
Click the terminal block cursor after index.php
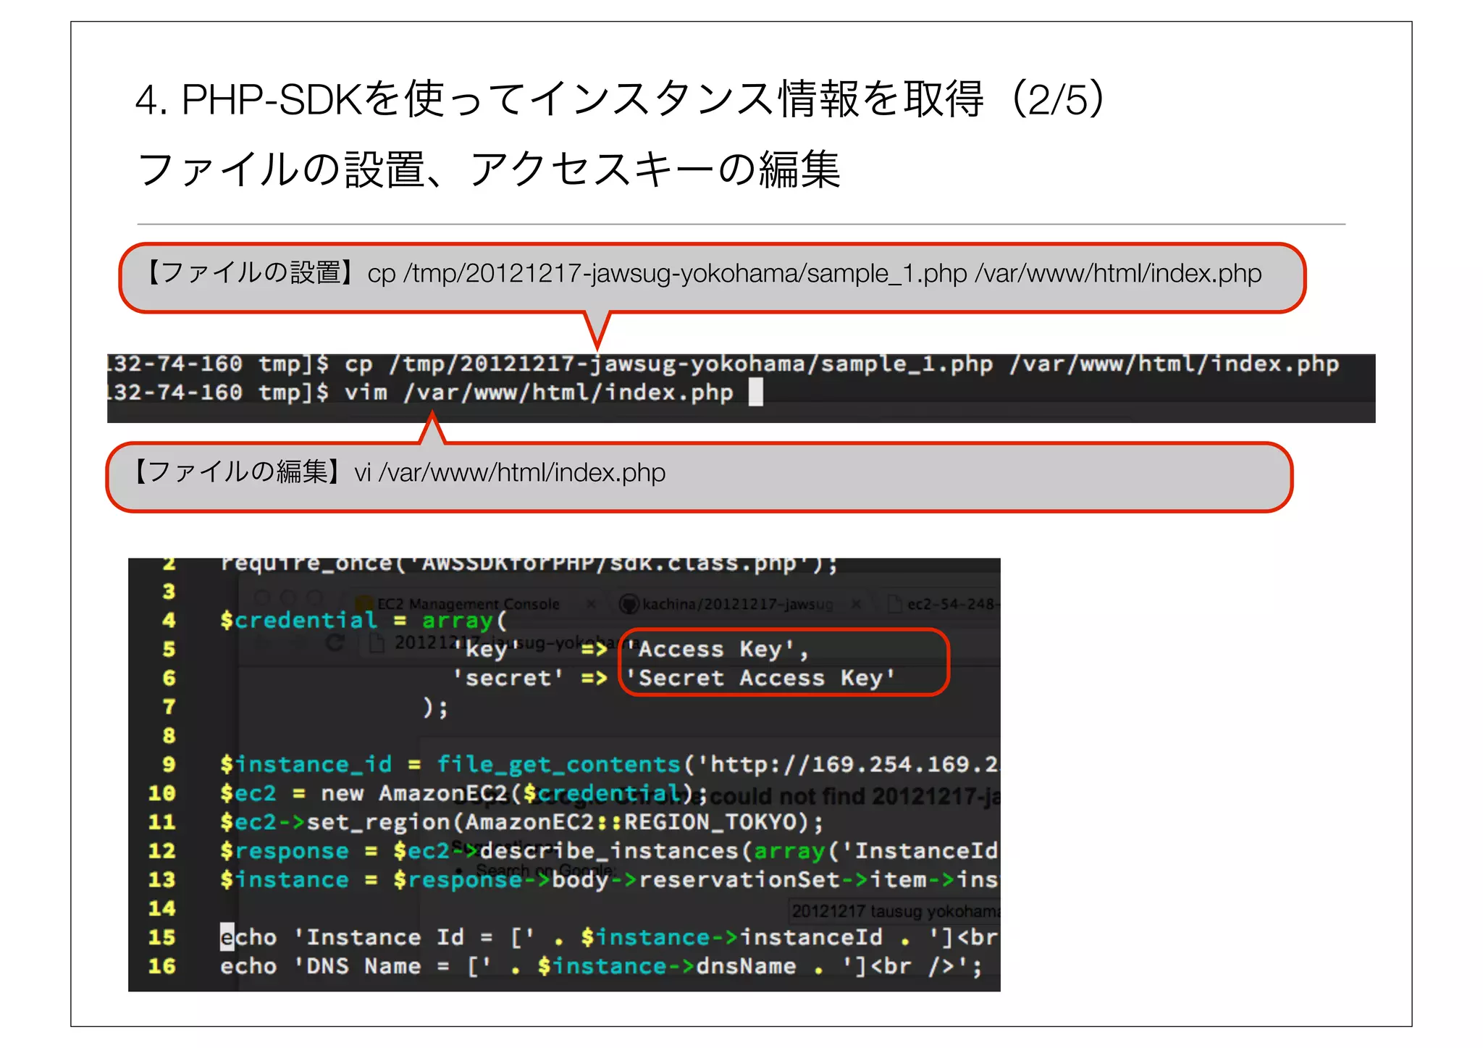pyautogui.click(x=755, y=393)
